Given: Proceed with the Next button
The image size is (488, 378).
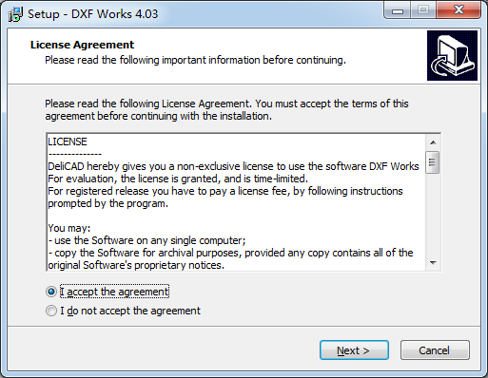Looking at the screenshot, I should [354, 350].
